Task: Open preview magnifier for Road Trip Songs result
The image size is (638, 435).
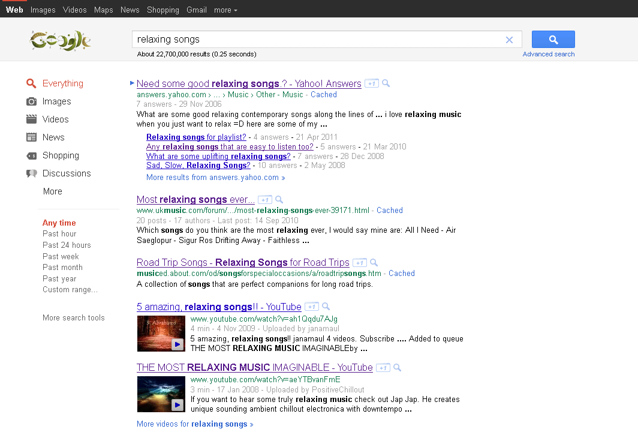Action: click(x=374, y=262)
